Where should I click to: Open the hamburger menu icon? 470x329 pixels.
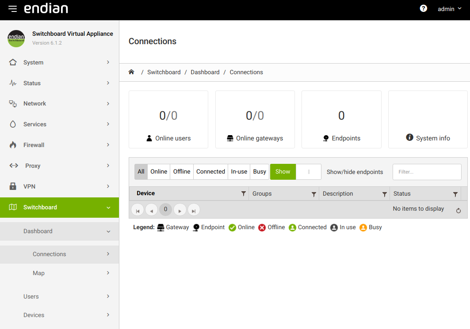click(x=12, y=9)
